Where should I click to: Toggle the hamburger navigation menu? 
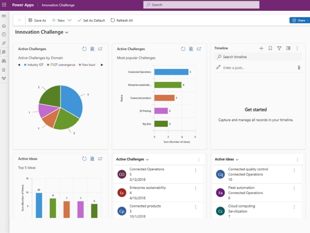point(4,16)
